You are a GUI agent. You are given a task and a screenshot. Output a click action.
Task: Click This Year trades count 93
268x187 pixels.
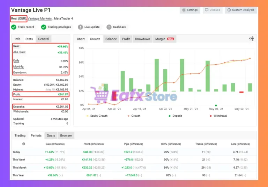pos(204,175)
